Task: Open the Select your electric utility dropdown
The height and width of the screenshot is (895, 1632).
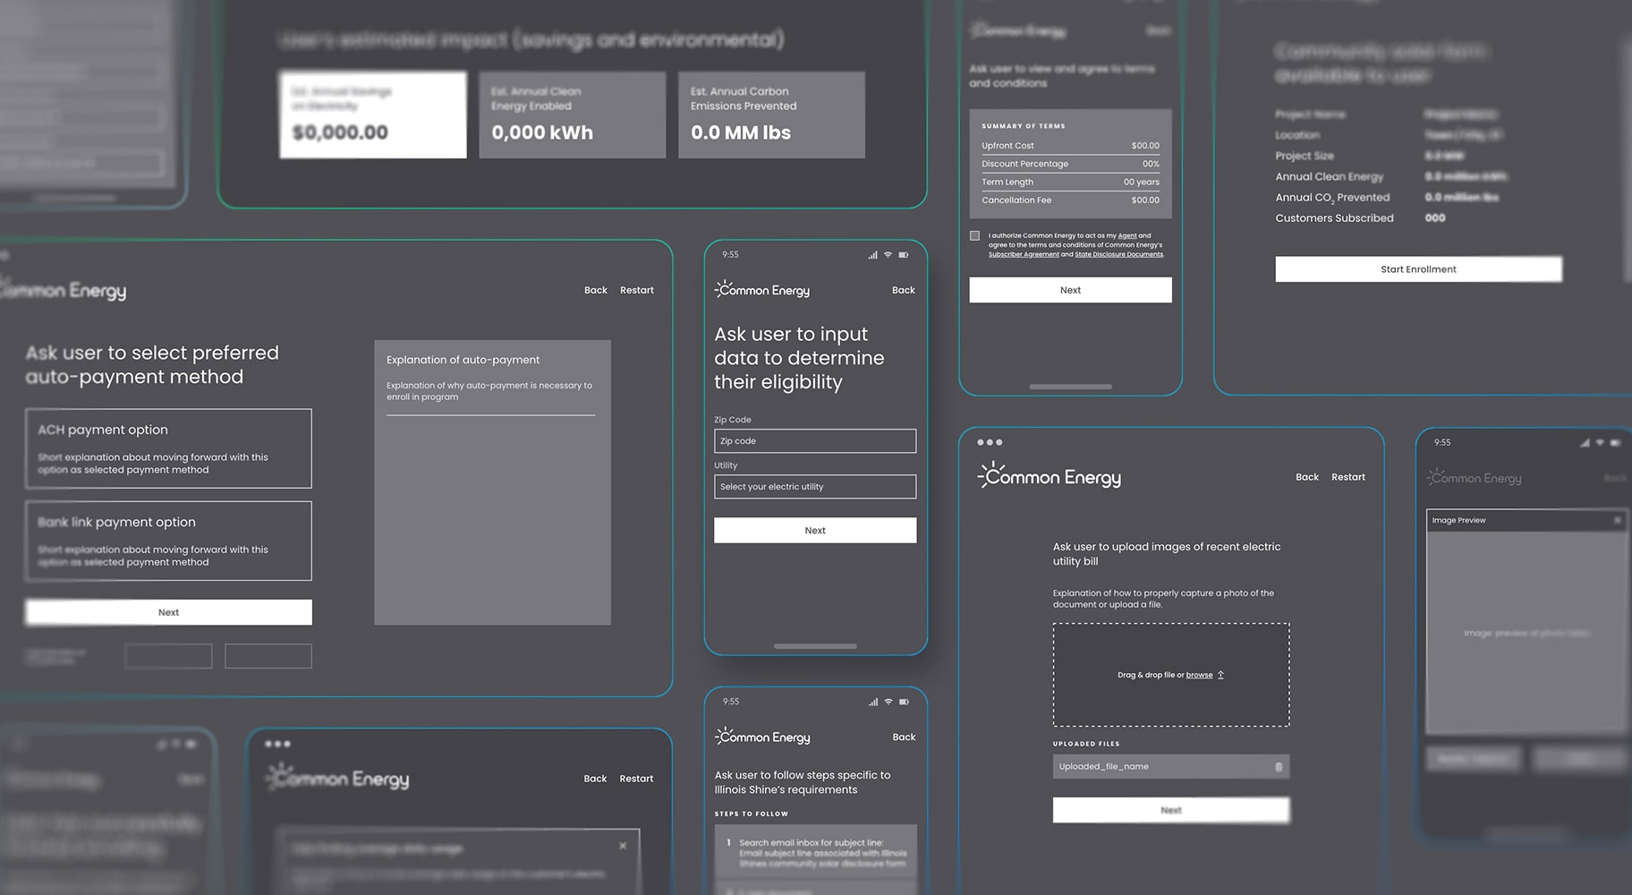Action: [814, 487]
